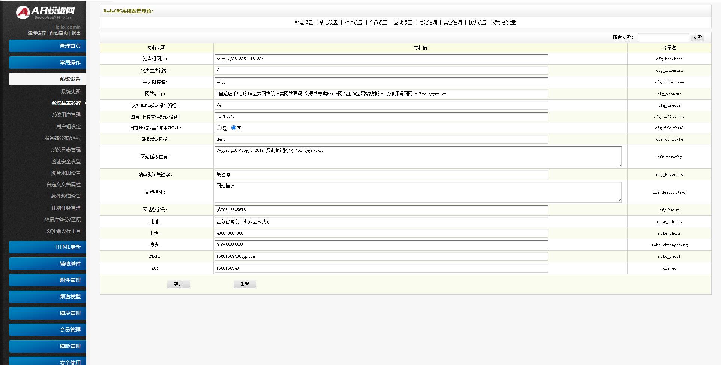721x365 pixels.
Task: Open the 会员设置 config tab
Action: (x=378, y=23)
